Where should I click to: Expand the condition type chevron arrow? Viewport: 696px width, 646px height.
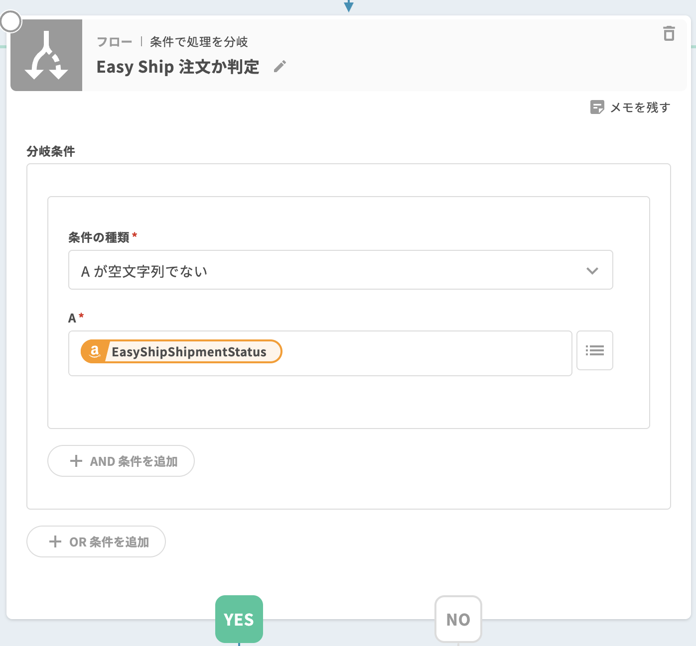coord(592,271)
